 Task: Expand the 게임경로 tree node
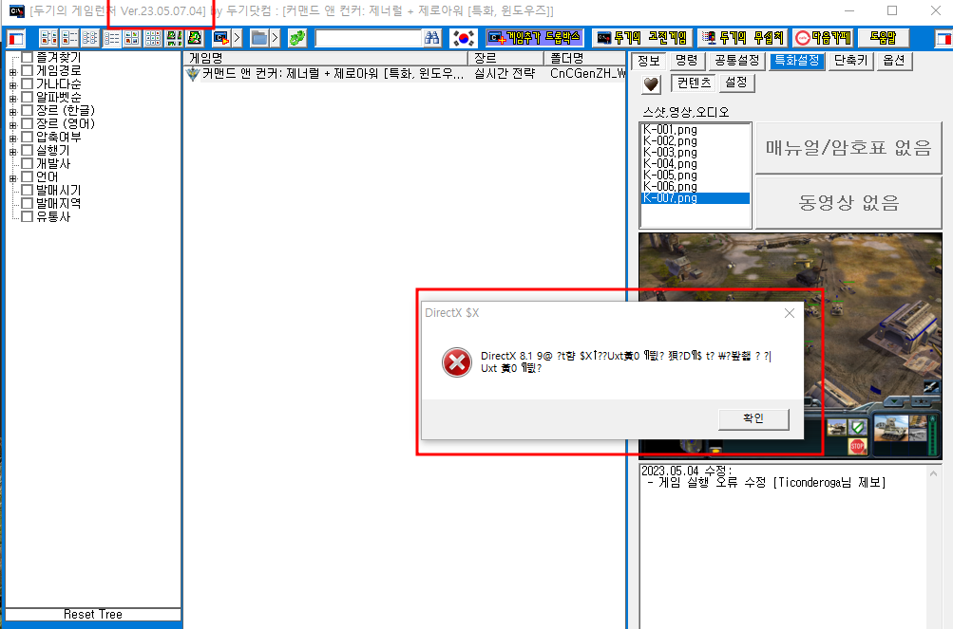point(12,72)
